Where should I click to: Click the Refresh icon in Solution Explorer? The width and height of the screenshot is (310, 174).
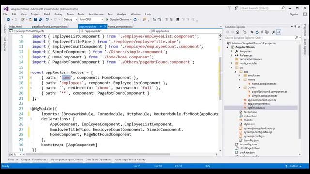click(x=257, y=32)
